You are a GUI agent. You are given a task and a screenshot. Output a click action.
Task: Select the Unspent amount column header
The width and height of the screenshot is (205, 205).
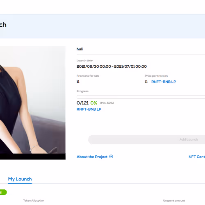[x=174, y=200]
